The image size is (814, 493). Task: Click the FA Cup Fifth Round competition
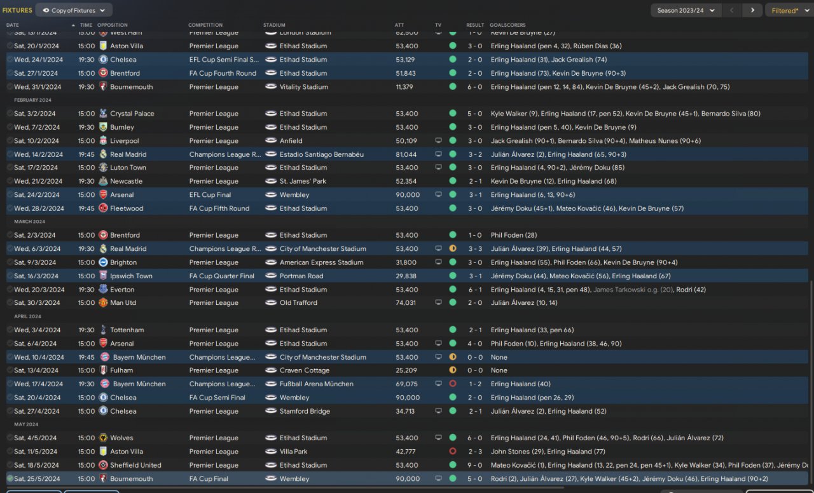tap(219, 208)
